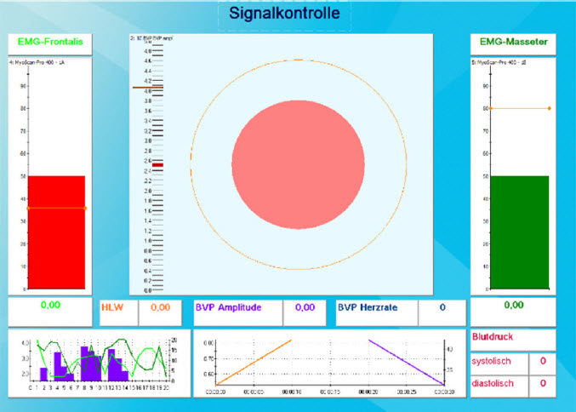The width and height of the screenshot is (576, 412).
Task: Click the orange threshold line on Masseter graph
Action: tap(520, 108)
